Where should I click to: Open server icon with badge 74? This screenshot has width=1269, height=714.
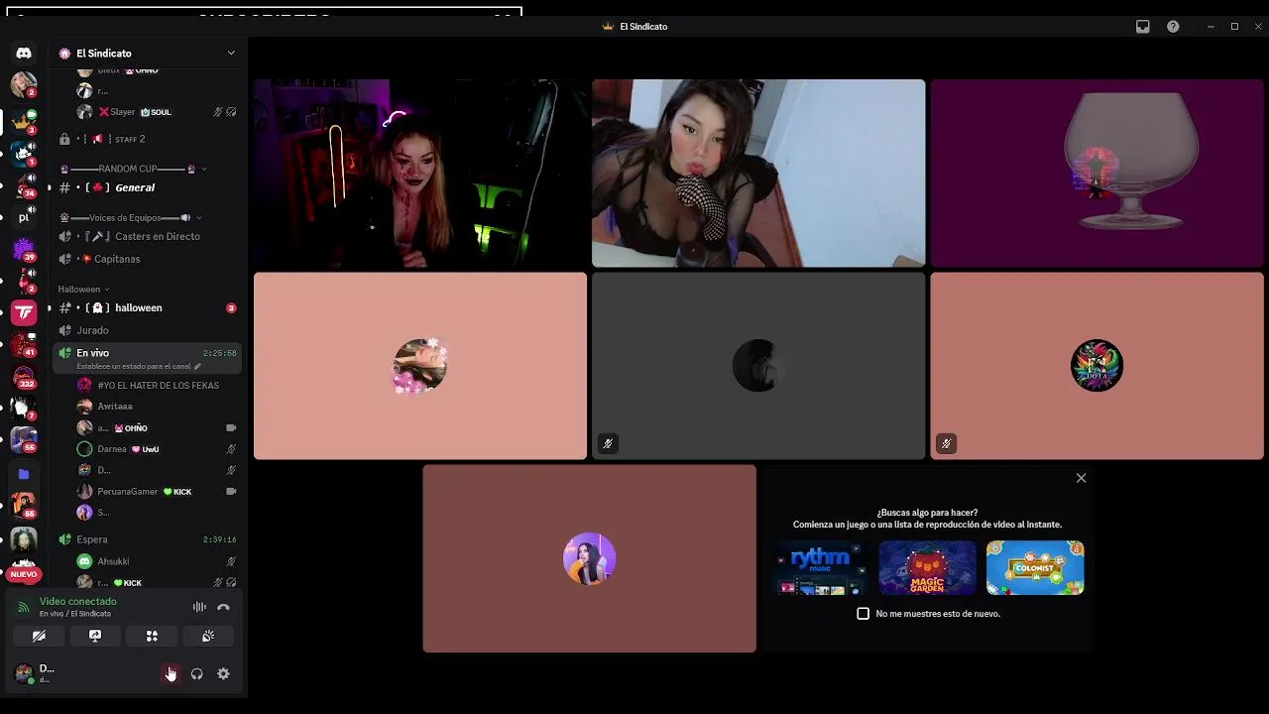coord(24,185)
